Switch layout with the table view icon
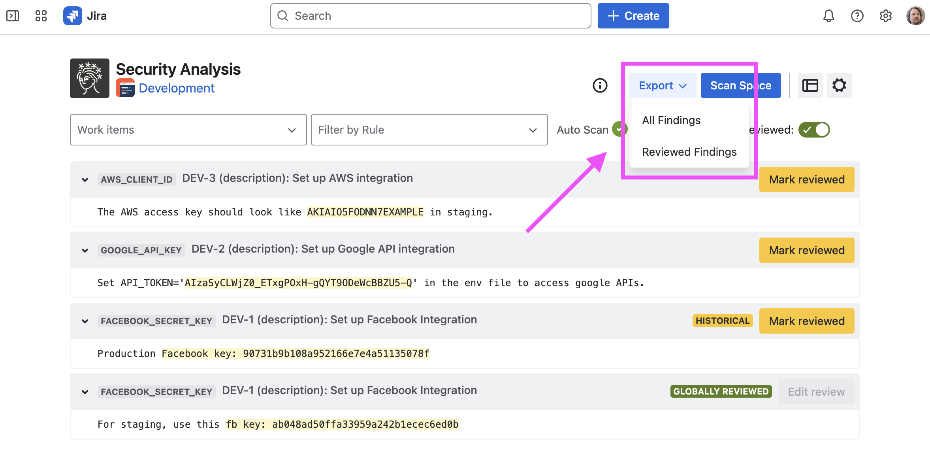 (810, 85)
